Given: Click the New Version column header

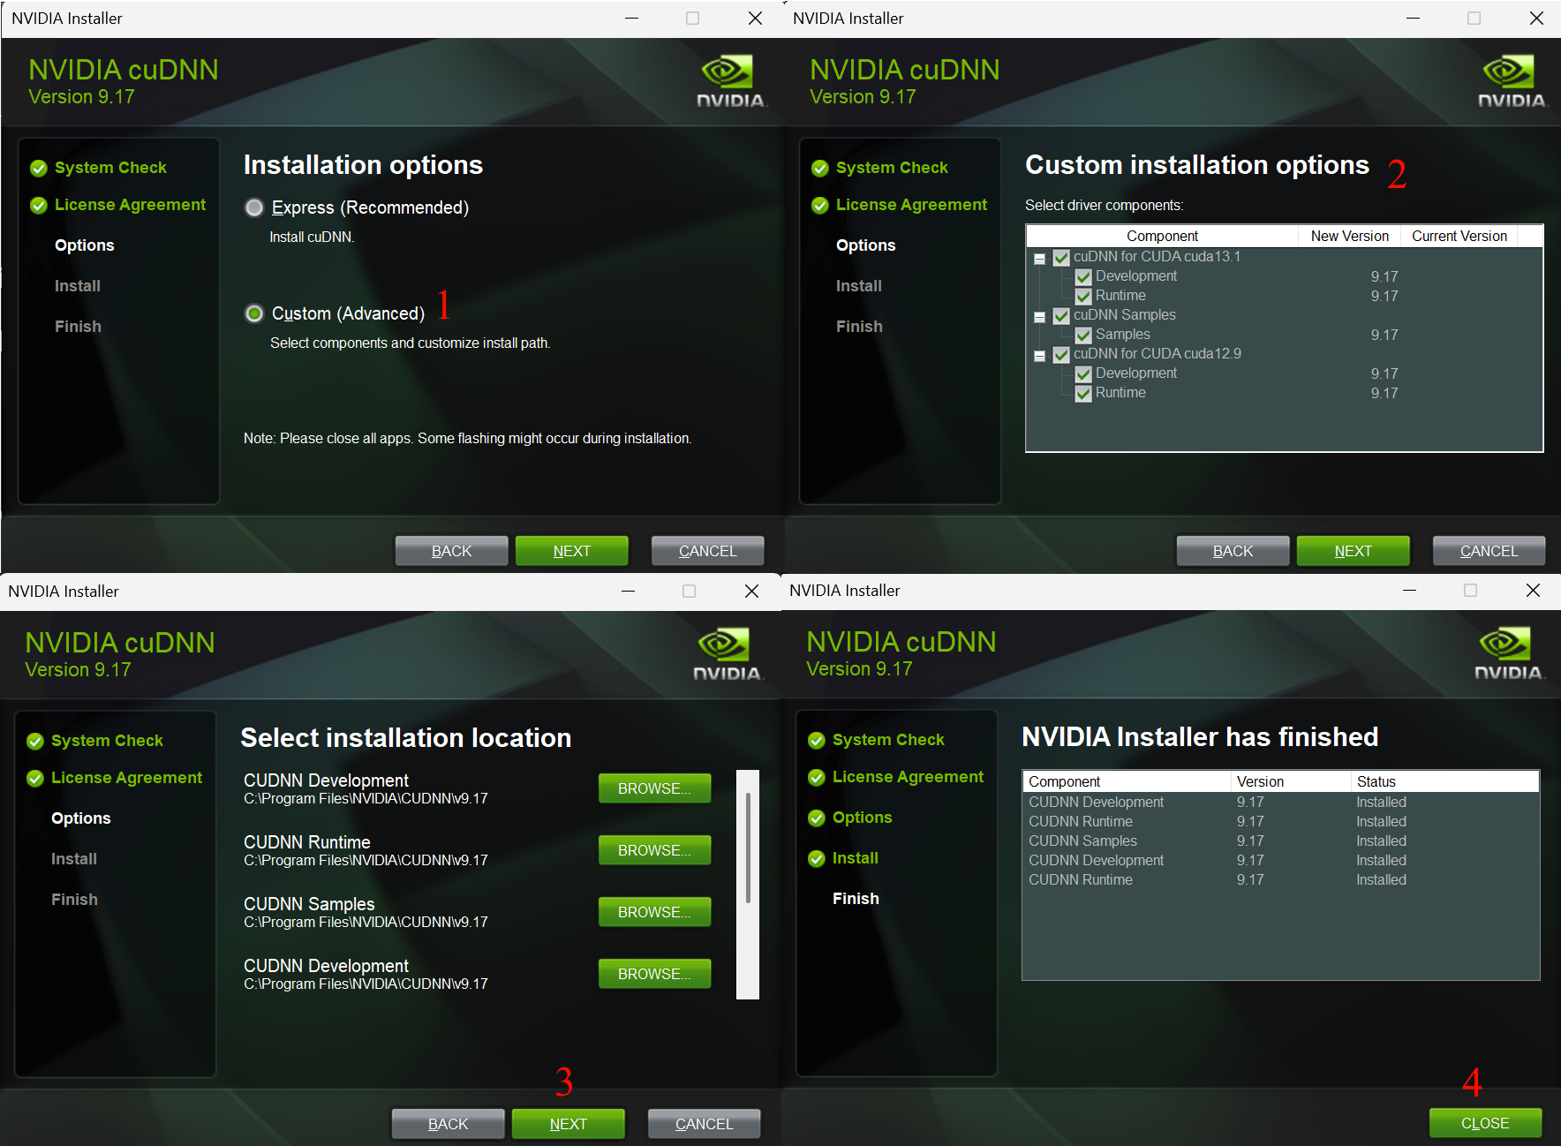Looking at the screenshot, I should click(x=1349, y=236).
